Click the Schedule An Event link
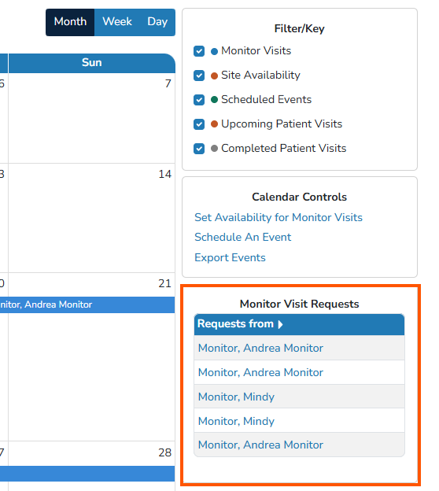The height and width of the screenshot is (491, 439). coord(242,237)
